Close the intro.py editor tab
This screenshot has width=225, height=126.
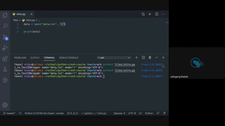tap(31, 14)
